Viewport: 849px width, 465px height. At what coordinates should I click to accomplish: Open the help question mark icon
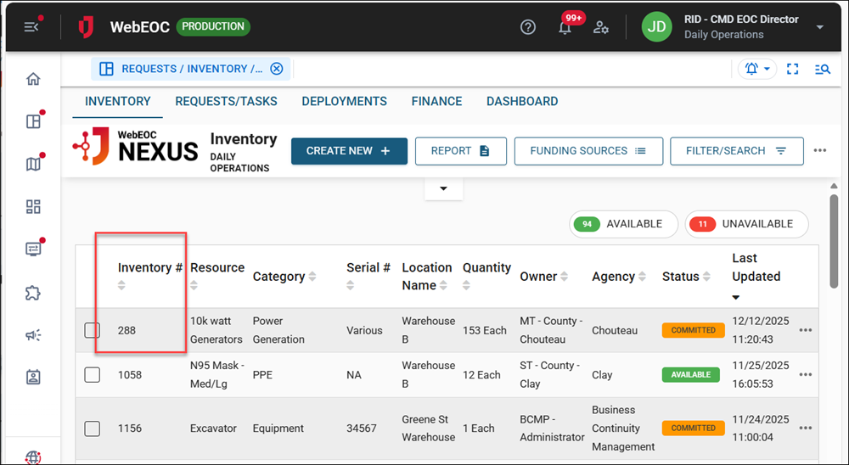coord(528,27)
